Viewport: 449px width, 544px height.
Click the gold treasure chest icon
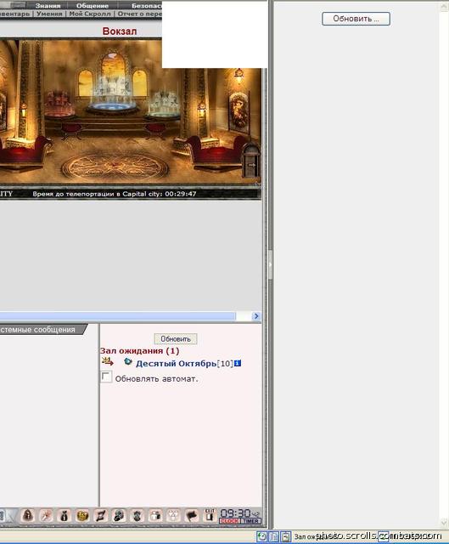(x=82, y=516)
